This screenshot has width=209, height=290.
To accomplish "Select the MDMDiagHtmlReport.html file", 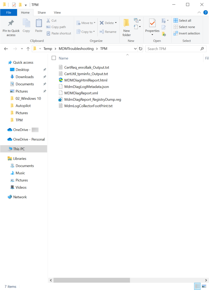I will [86, 80].
